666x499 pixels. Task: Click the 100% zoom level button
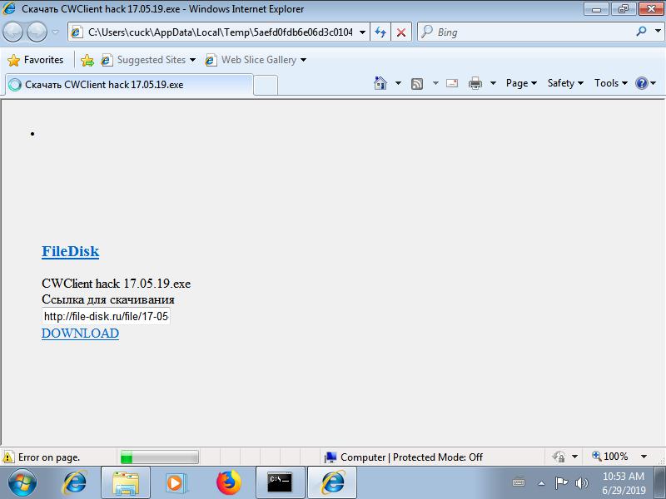[610, 457]
